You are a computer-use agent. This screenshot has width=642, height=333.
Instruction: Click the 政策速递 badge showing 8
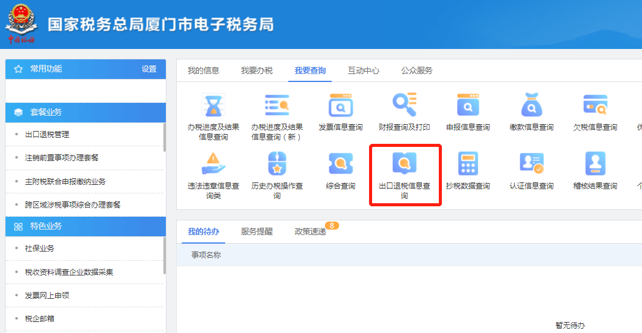tap(332, 226)
